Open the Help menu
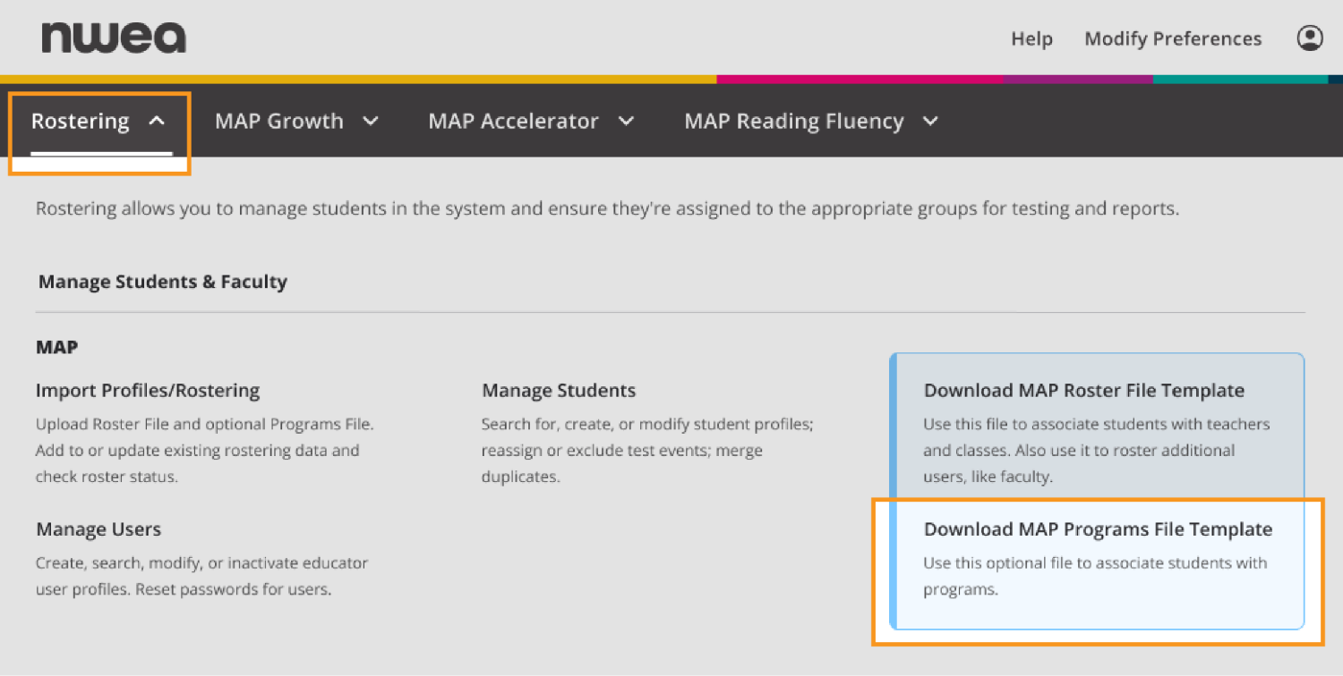Image resolution: width=1343 pixels, height=676 pixels. (1031, 38)
